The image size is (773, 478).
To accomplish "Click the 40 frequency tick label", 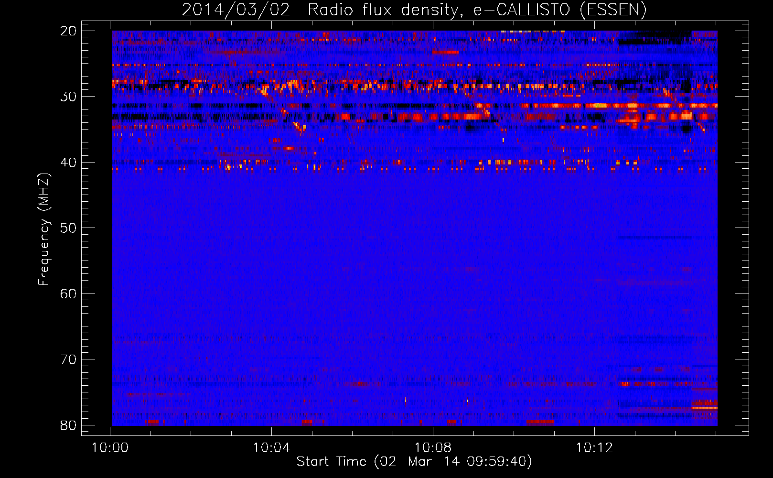I will pos(68,163).
